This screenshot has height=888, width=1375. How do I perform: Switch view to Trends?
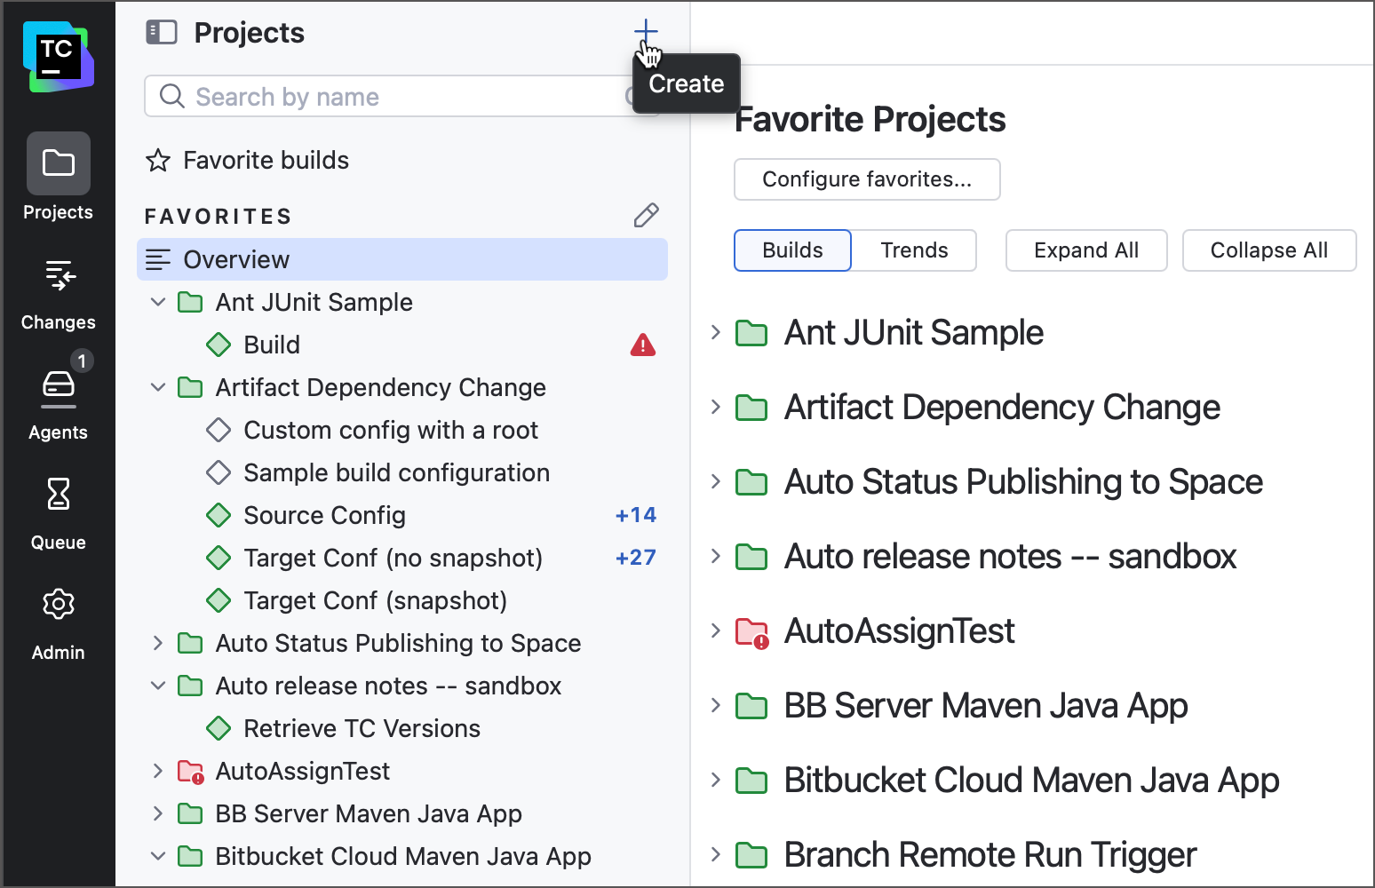(x=914, y=250)
